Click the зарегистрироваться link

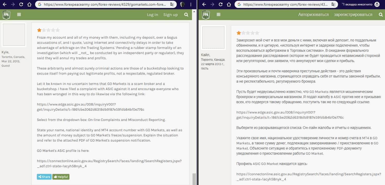[353, 15]
